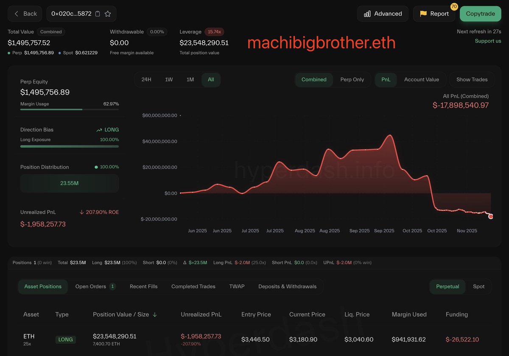509x356 pixels.
Task: Click the copy address clipboard icon
Action: [98, 14]
